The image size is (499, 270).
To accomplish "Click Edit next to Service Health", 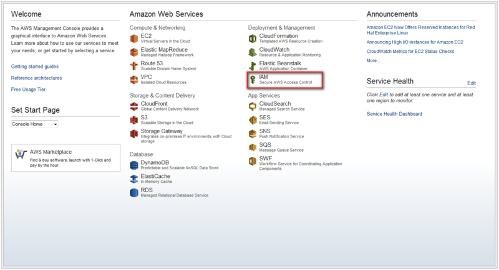I will (472, 83).
